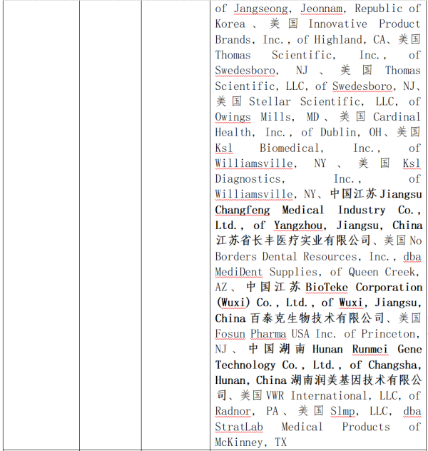This screenshot has height=451, width=428.
Task: Select the bold word "Corporation"
Action: pyautogui.click(x=389, y=288)
